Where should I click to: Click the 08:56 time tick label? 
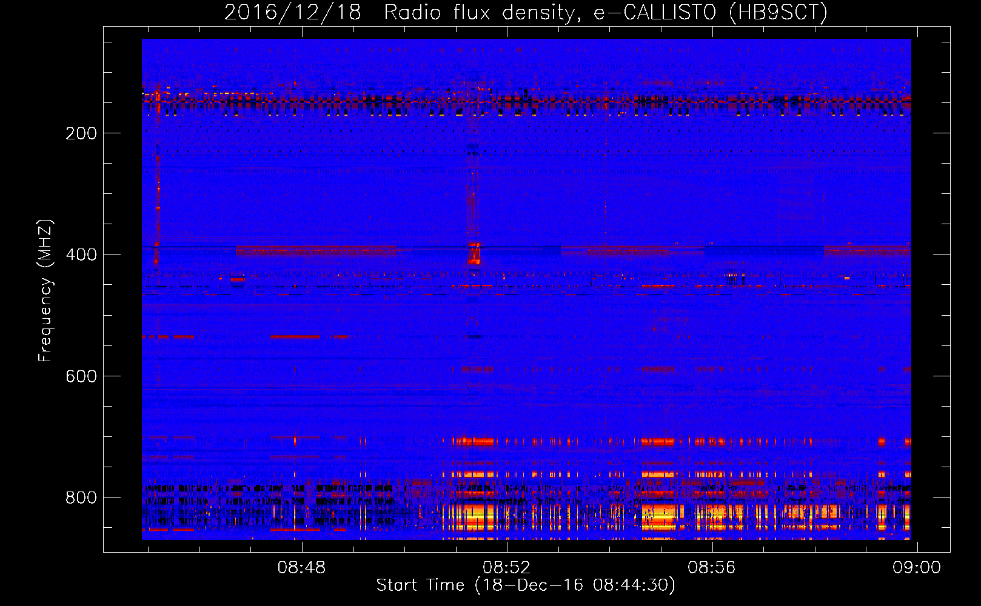[711, 567]
